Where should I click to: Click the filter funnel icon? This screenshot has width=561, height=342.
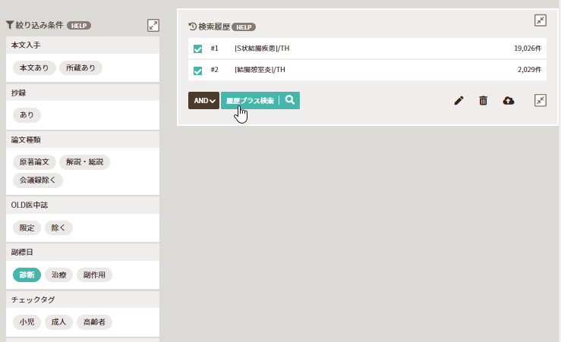click(x=10, y=25)
